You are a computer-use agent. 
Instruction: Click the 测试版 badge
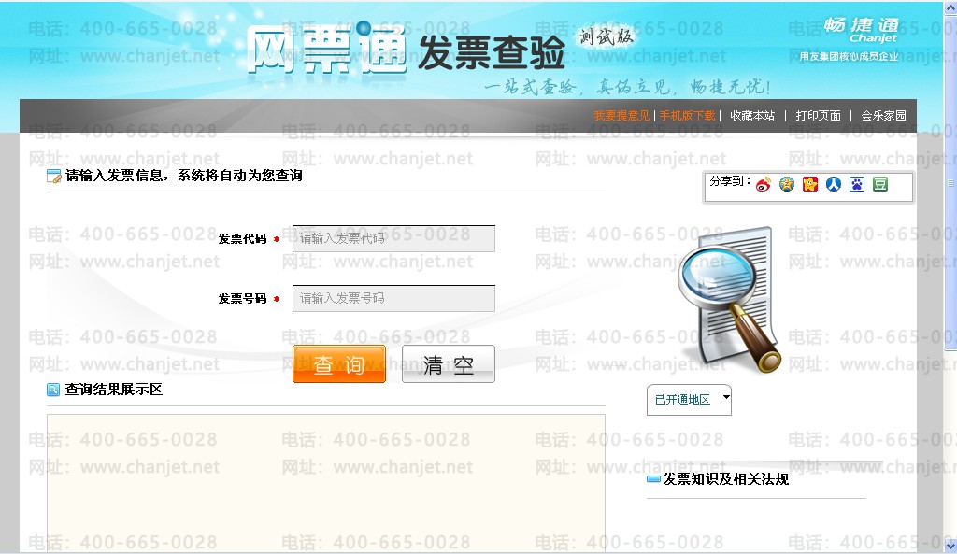click(606, 36)
